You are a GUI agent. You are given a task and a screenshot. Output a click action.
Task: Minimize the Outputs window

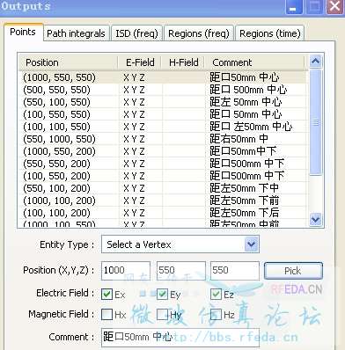click(294, 6)
